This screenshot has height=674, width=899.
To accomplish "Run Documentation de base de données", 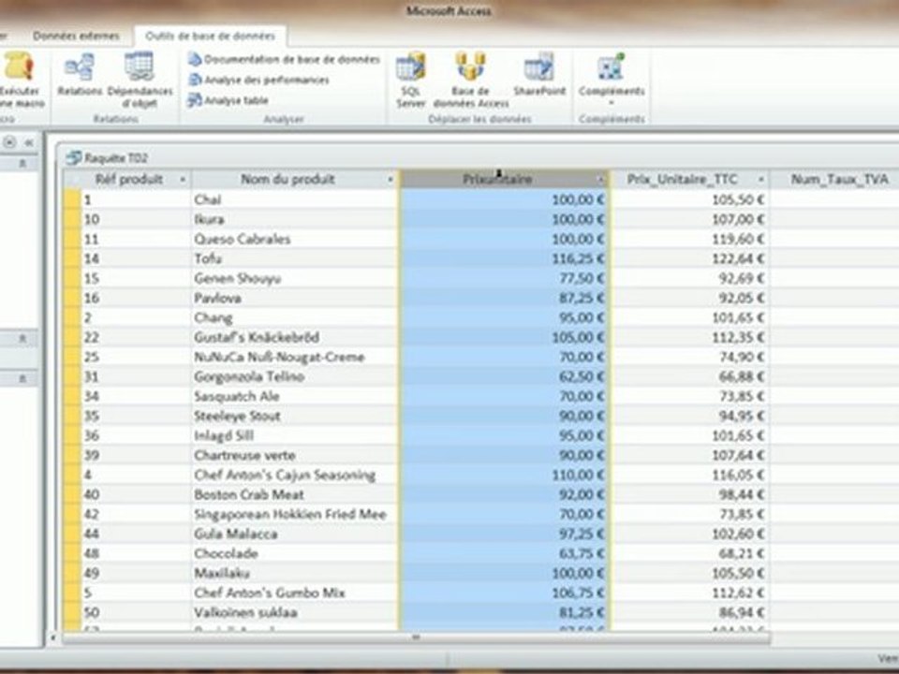I will [x=285, y=60].
